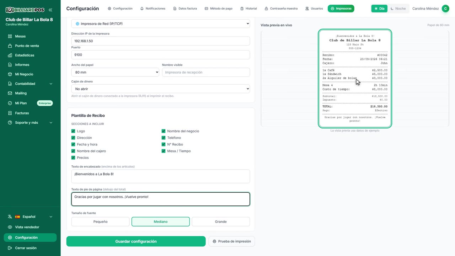Viewport: 455px width, 256px height.
Task: Click the Puerto field with 9100
Action: point(161,55)
